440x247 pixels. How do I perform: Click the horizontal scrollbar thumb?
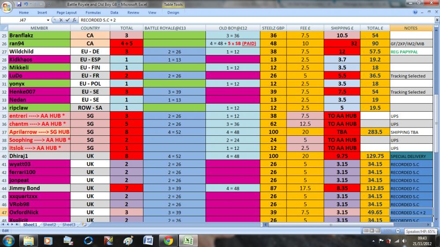tap(331, 225)
